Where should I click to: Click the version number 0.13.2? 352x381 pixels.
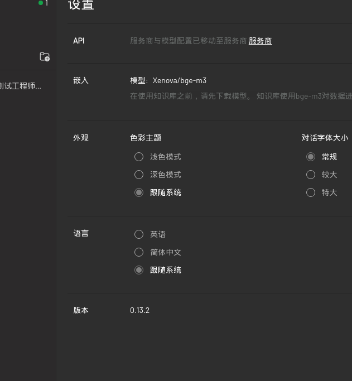(x=139, y=310)
